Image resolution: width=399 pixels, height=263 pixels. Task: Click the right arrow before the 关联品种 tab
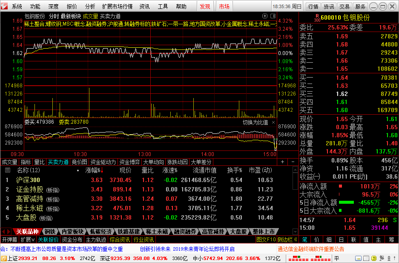9,232
